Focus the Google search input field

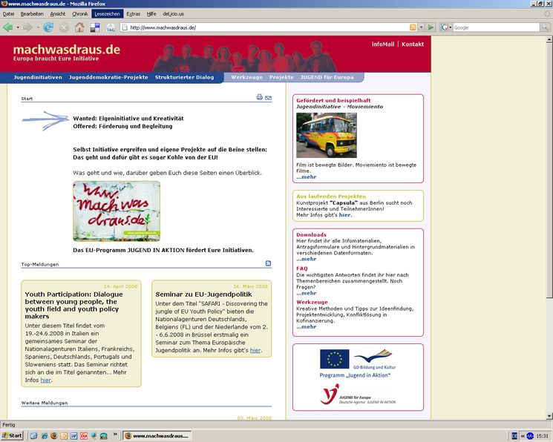(497, 27)
